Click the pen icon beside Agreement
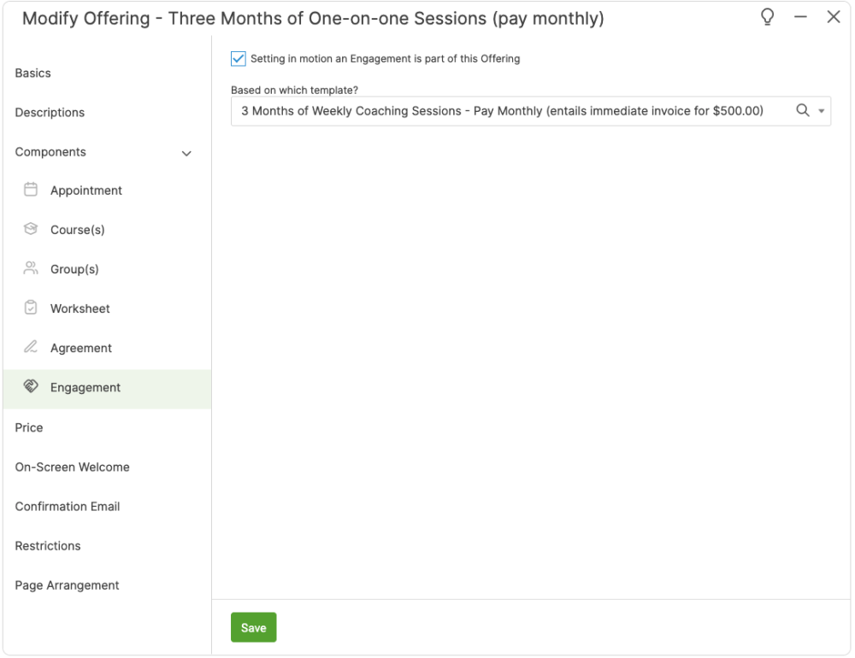Image resolution: width=855 pixels, height=658 pixels. tap(31, 347)
